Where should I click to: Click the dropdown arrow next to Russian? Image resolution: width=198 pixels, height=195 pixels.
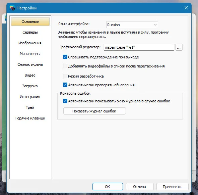click(x=155, y=25)
